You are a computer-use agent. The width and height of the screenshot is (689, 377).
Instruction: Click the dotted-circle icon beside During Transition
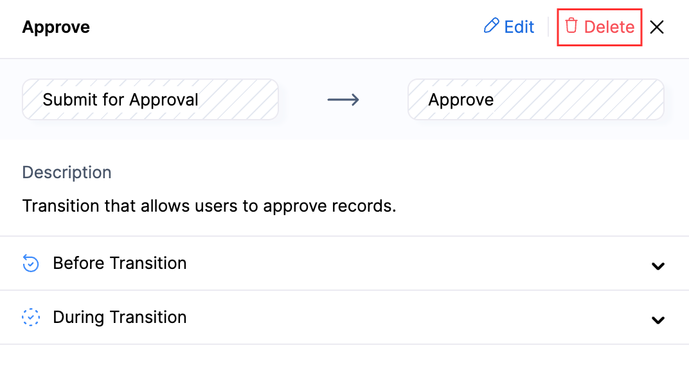click(30, 317)
